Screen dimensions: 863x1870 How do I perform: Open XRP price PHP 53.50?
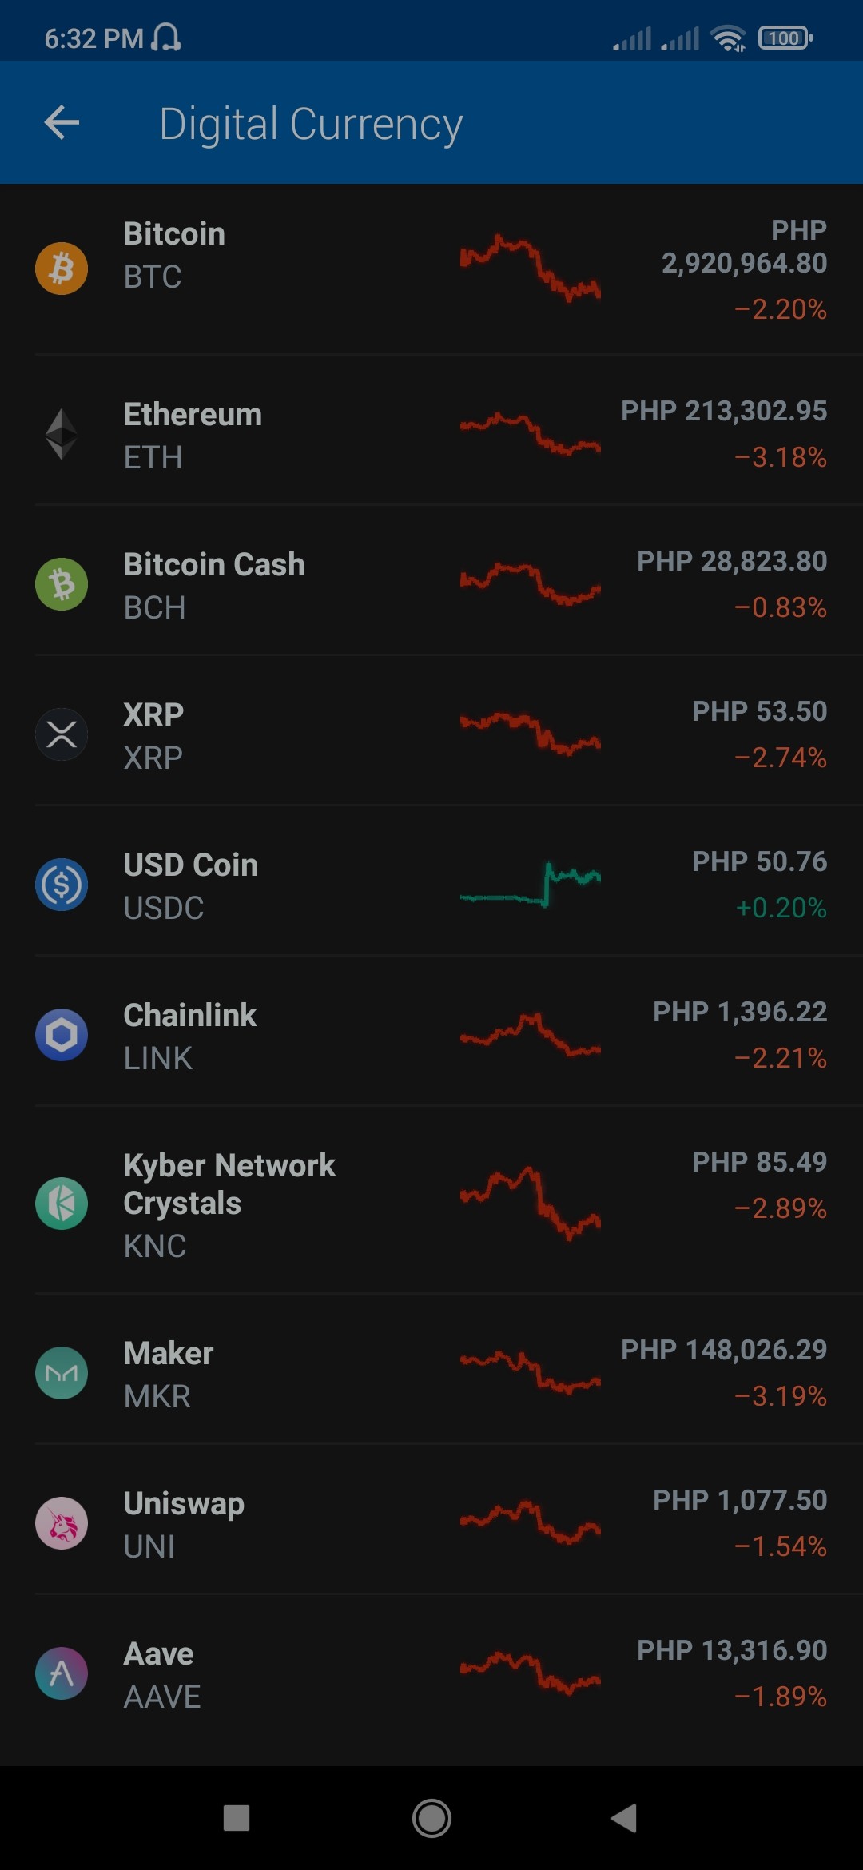pos(759,711)
